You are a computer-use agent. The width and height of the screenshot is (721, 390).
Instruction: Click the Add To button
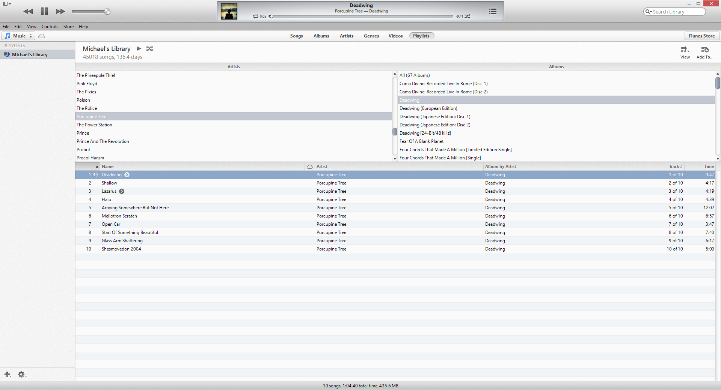[x=705, y=52]
